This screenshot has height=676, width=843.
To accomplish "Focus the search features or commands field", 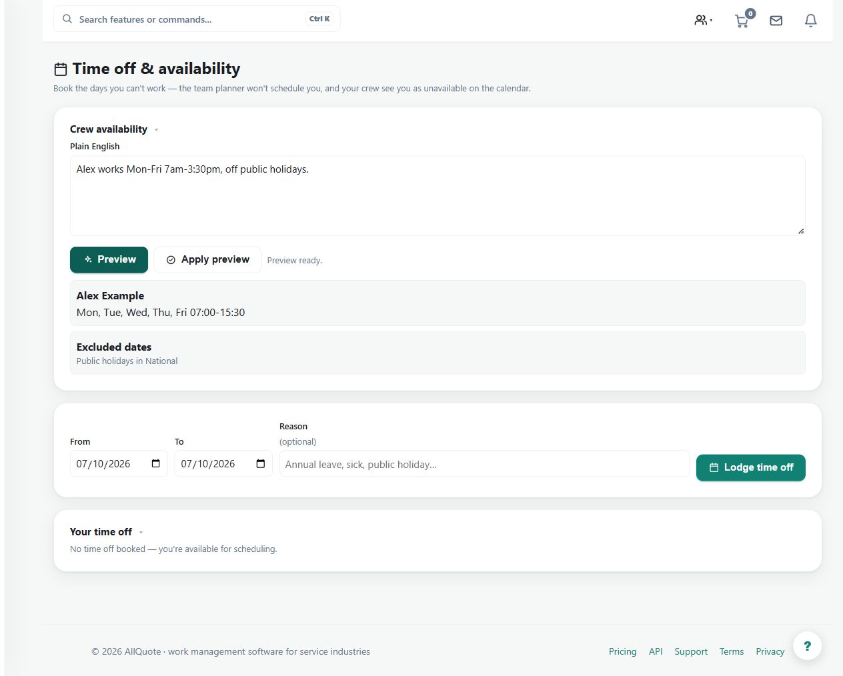I will pyautogui.click(x=197, y=19).
